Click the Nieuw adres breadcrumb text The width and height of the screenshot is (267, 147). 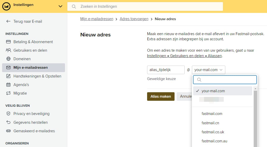coord(165,19)
